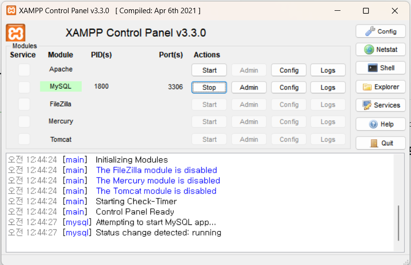
Task: Open Config with the wrench icon button
Action: (380, 31)
